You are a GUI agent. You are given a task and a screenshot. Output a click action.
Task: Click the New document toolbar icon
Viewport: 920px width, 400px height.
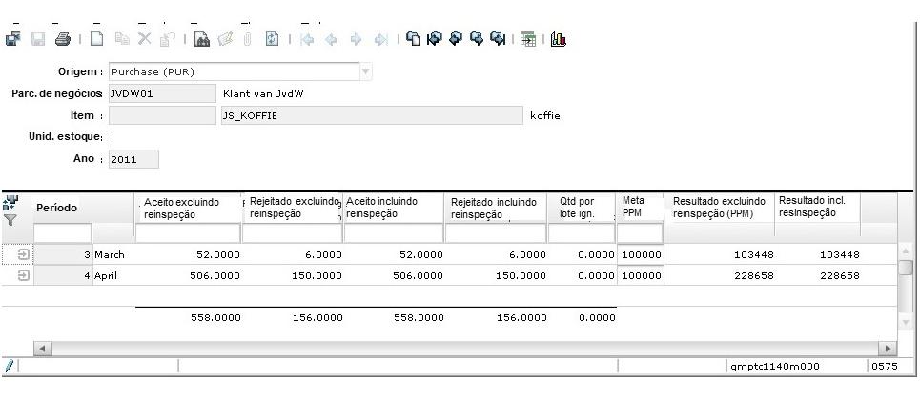click(96, 40)
